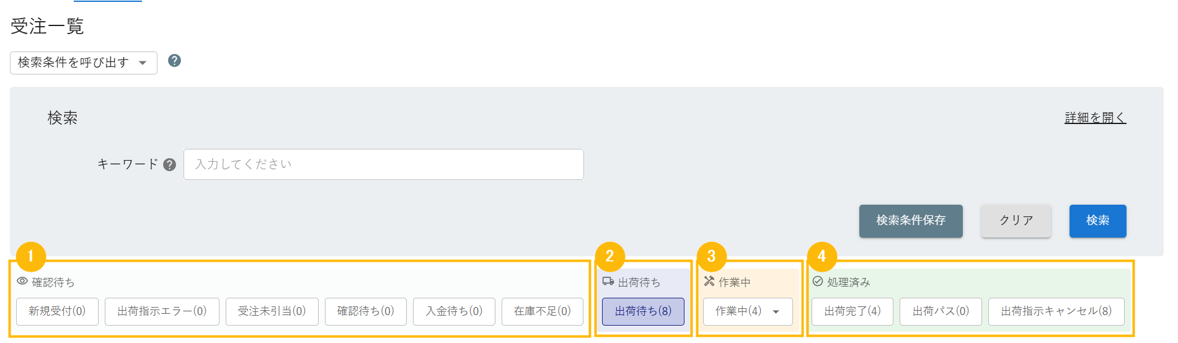
Task: Open the 詳細を開く link
Action: pos(1095,118)
